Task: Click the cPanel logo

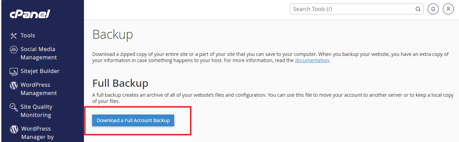Action: 30,14
